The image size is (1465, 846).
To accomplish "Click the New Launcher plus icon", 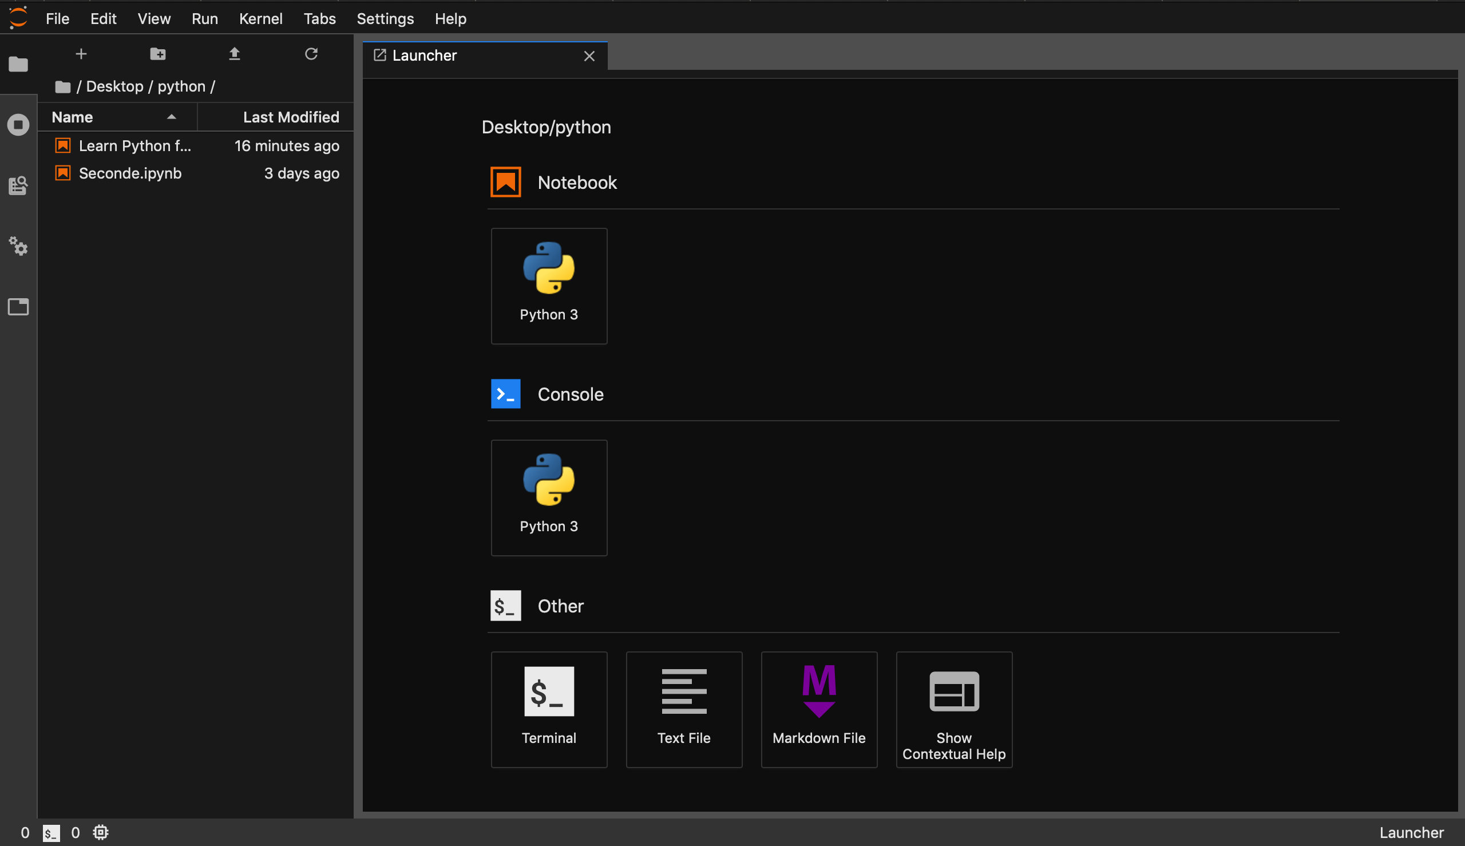I will (x=81, y=54).
